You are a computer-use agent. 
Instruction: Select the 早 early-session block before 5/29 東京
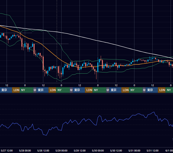tap(71, 90)
